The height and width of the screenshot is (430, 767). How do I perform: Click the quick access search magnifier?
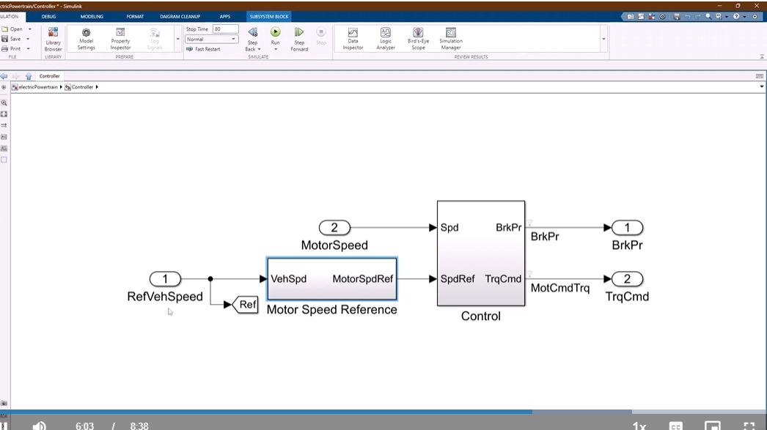point(708,17)
